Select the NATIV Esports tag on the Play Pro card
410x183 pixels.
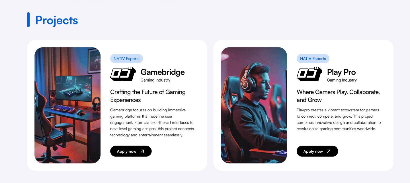click(313, 59)
